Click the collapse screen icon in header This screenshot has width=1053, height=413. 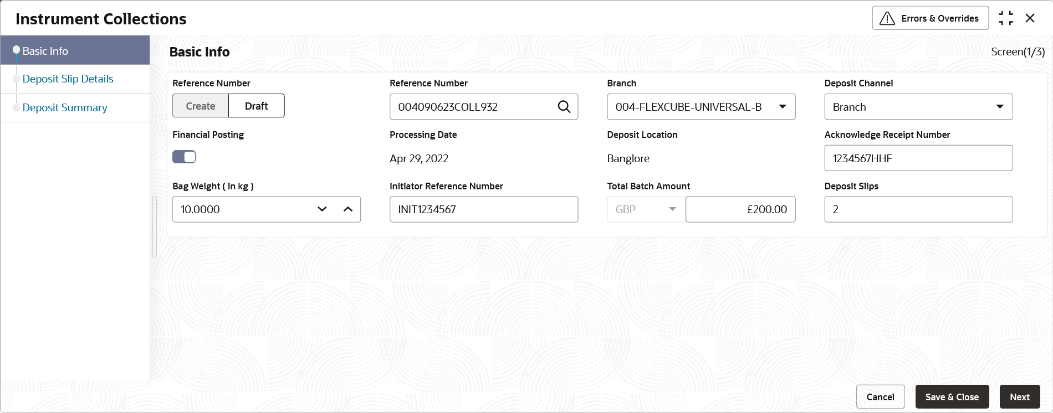1006,18
